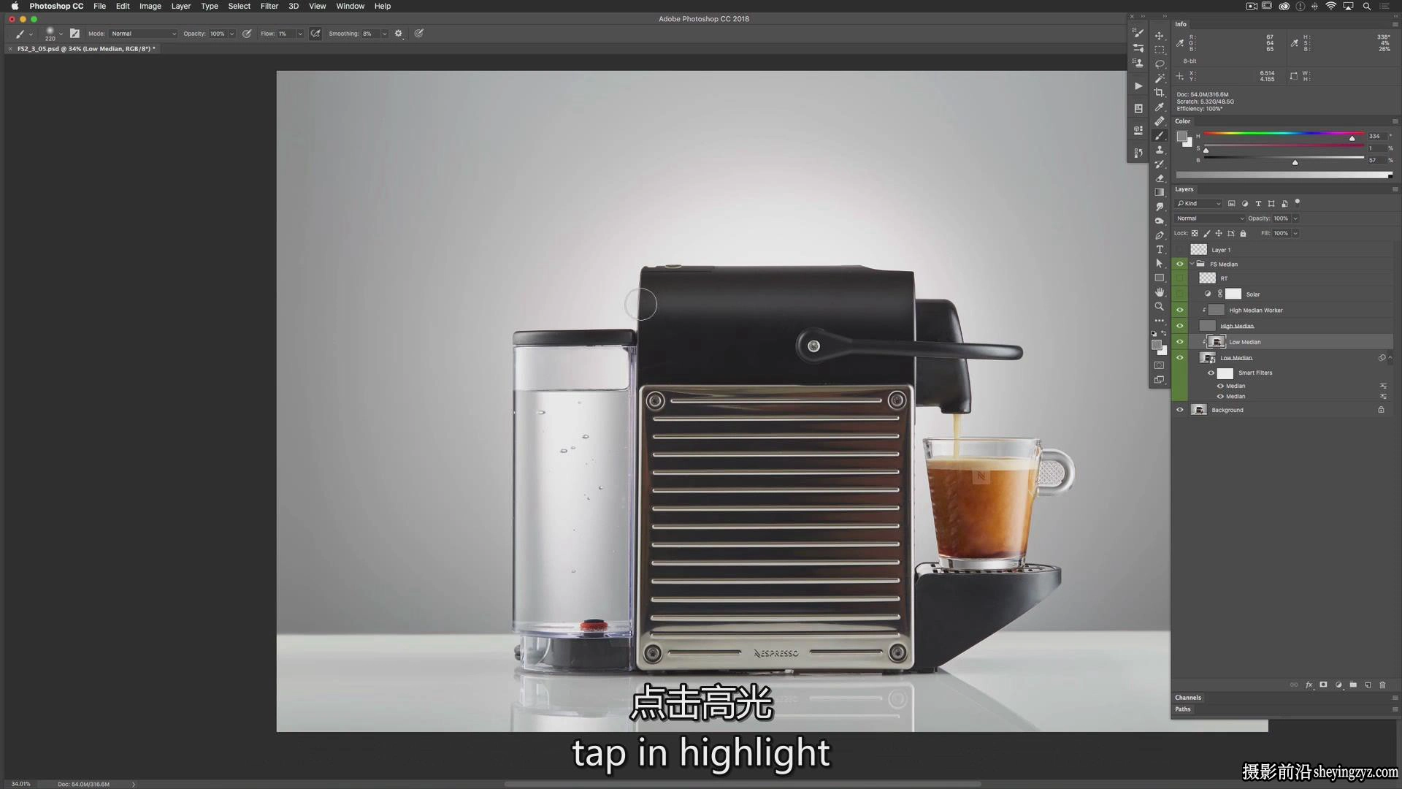
Task: Switch to the Paths tab
Action: [x=1183, y=709]
